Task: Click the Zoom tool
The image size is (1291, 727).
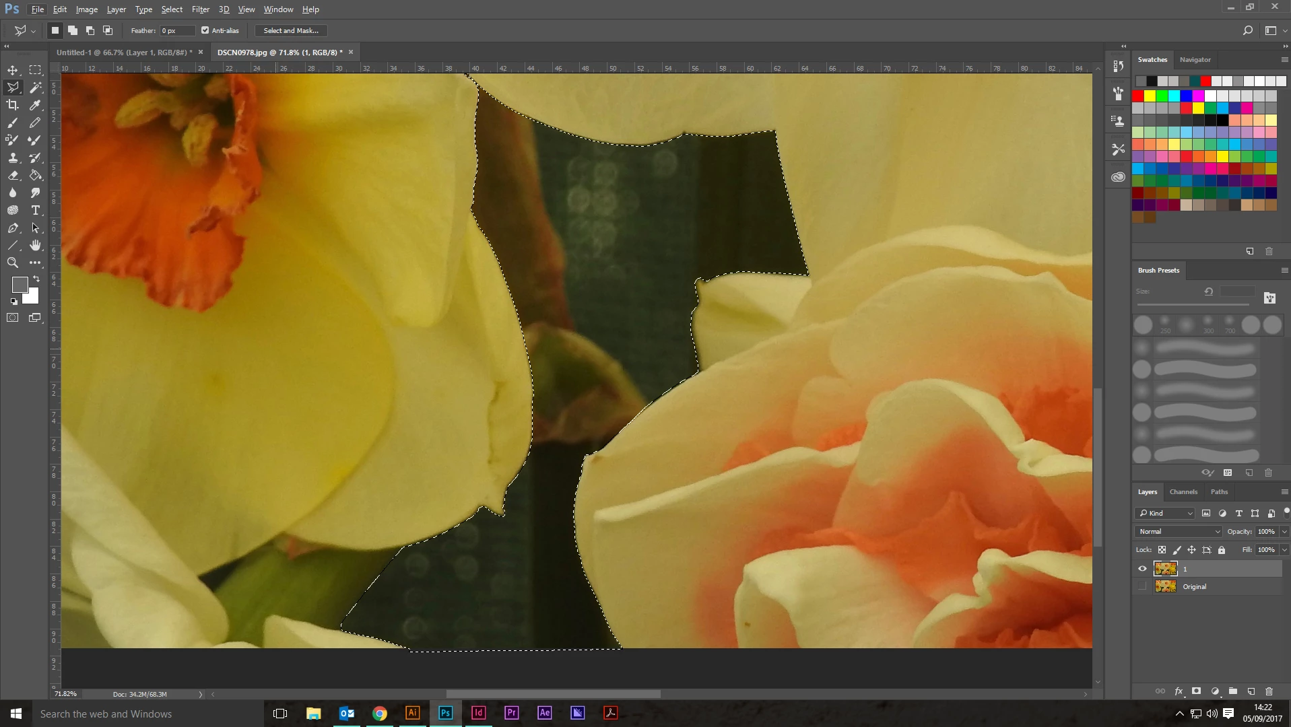Action: pyautogui.click(x=13, y=263)
